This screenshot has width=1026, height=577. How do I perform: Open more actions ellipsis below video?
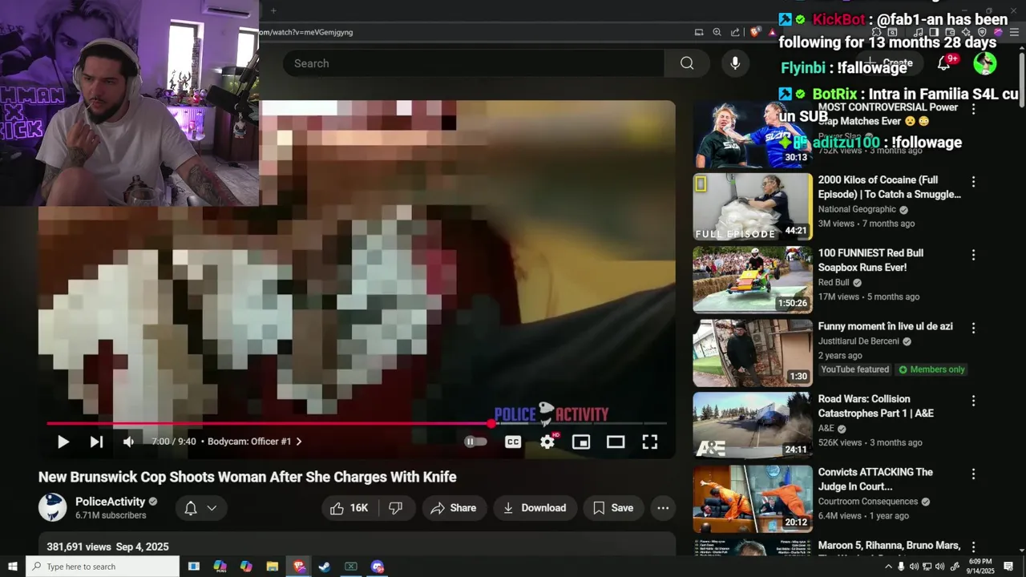click(x=663, y=508)
